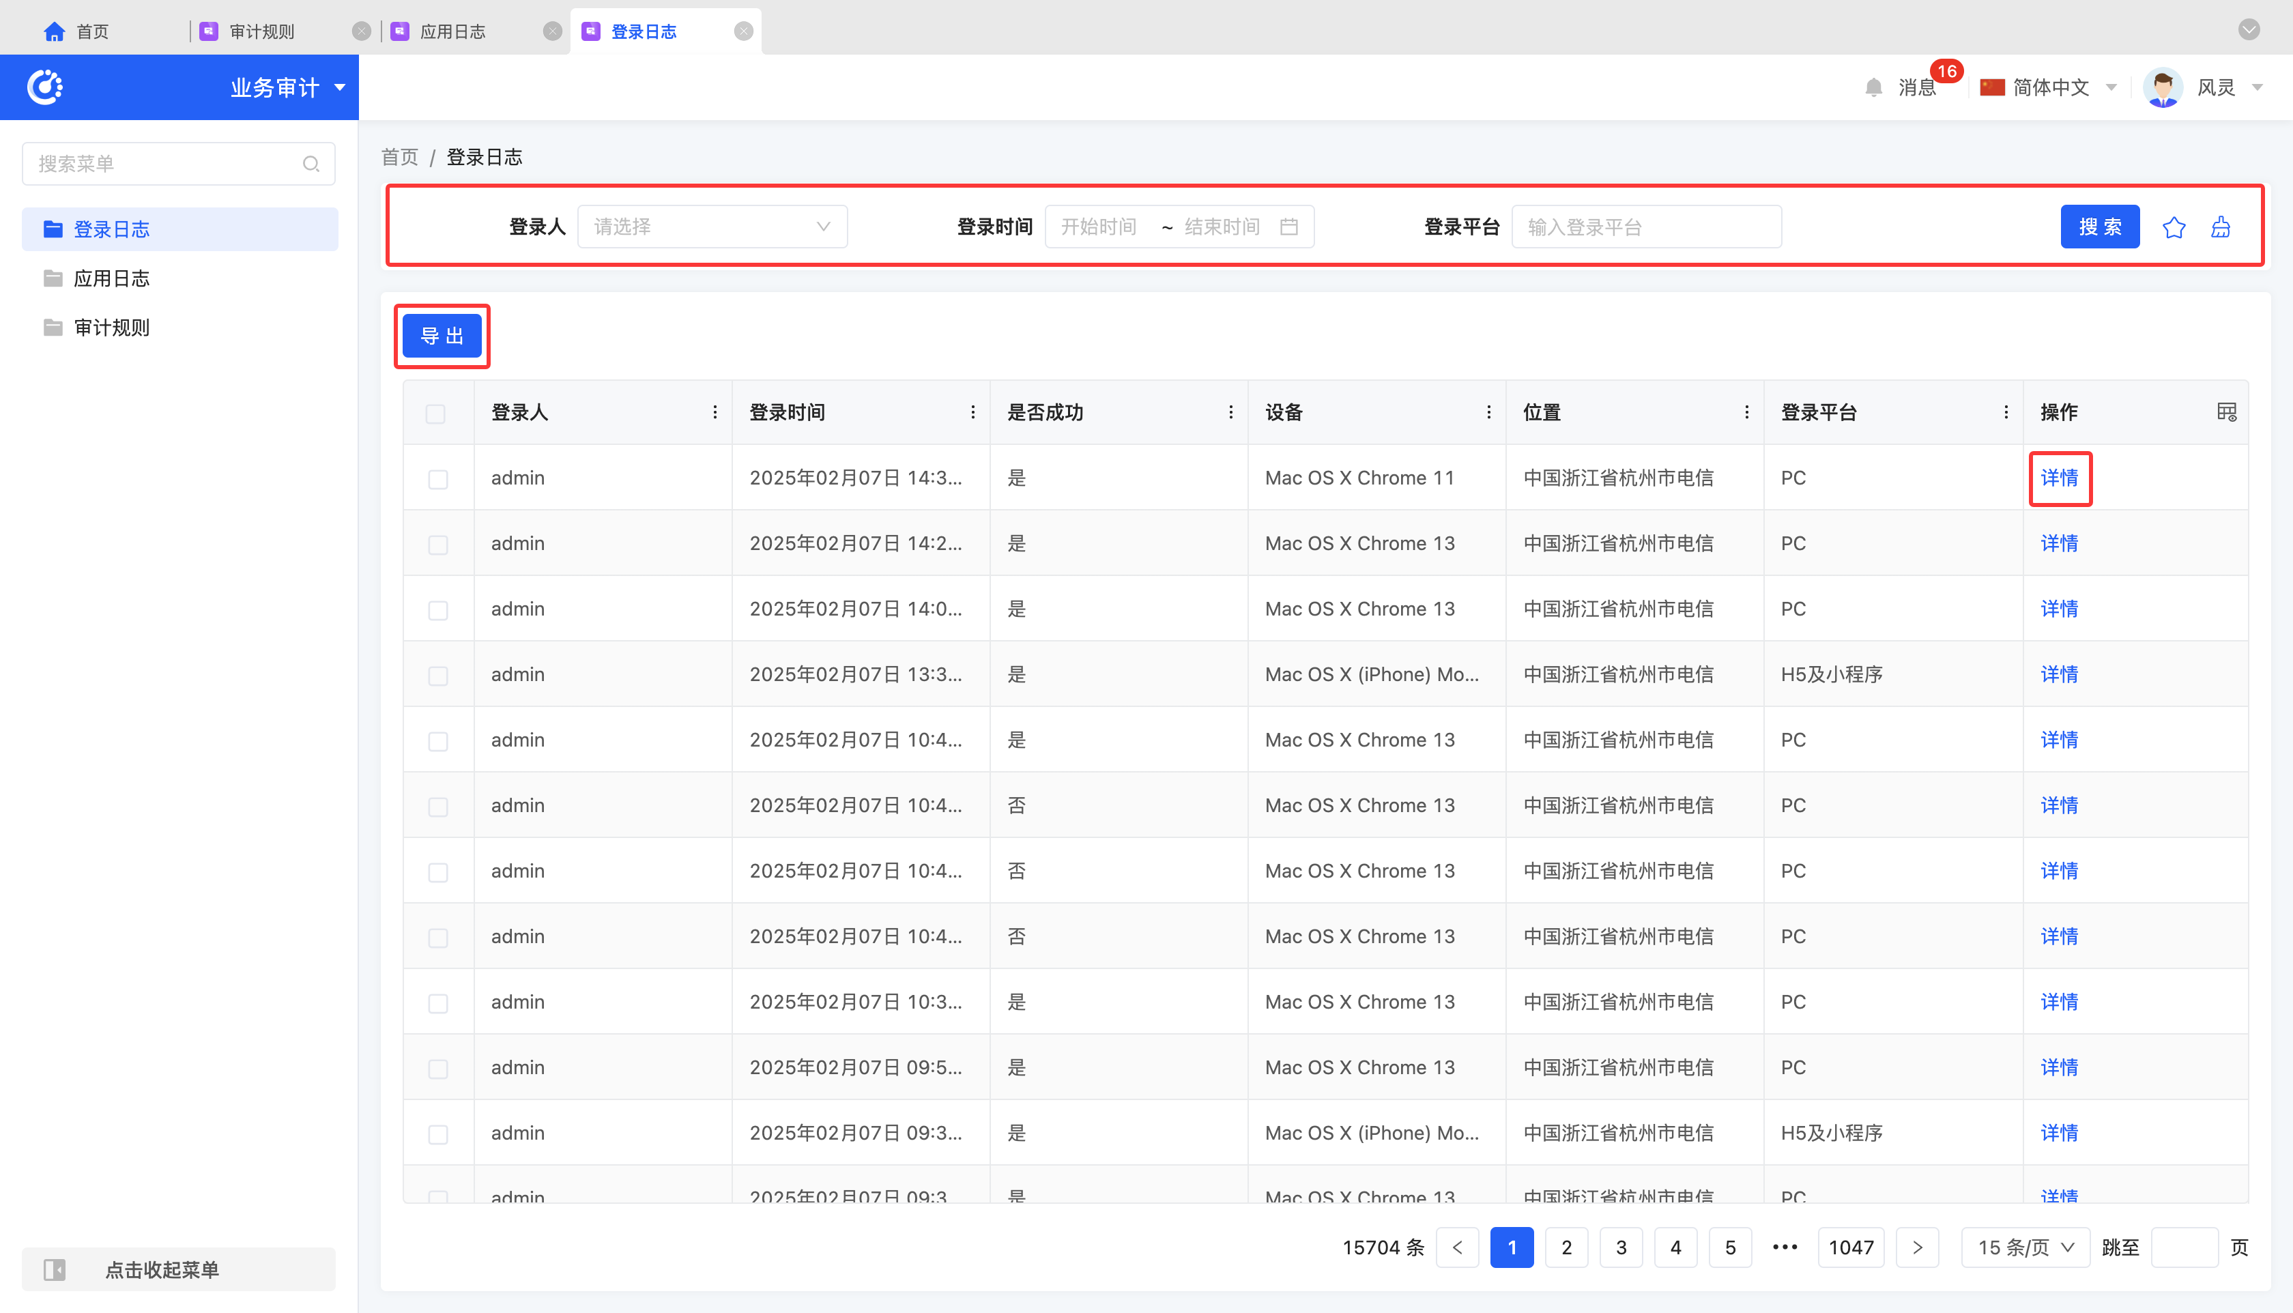Switch to the 审计规则 tab
The width and height of the screenshot is (2293, 1313).
(261, 31)
